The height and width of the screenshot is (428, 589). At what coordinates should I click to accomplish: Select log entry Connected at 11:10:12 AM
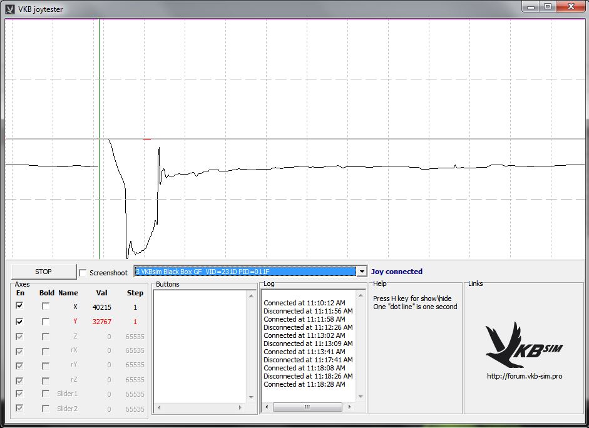coord(304,303)
